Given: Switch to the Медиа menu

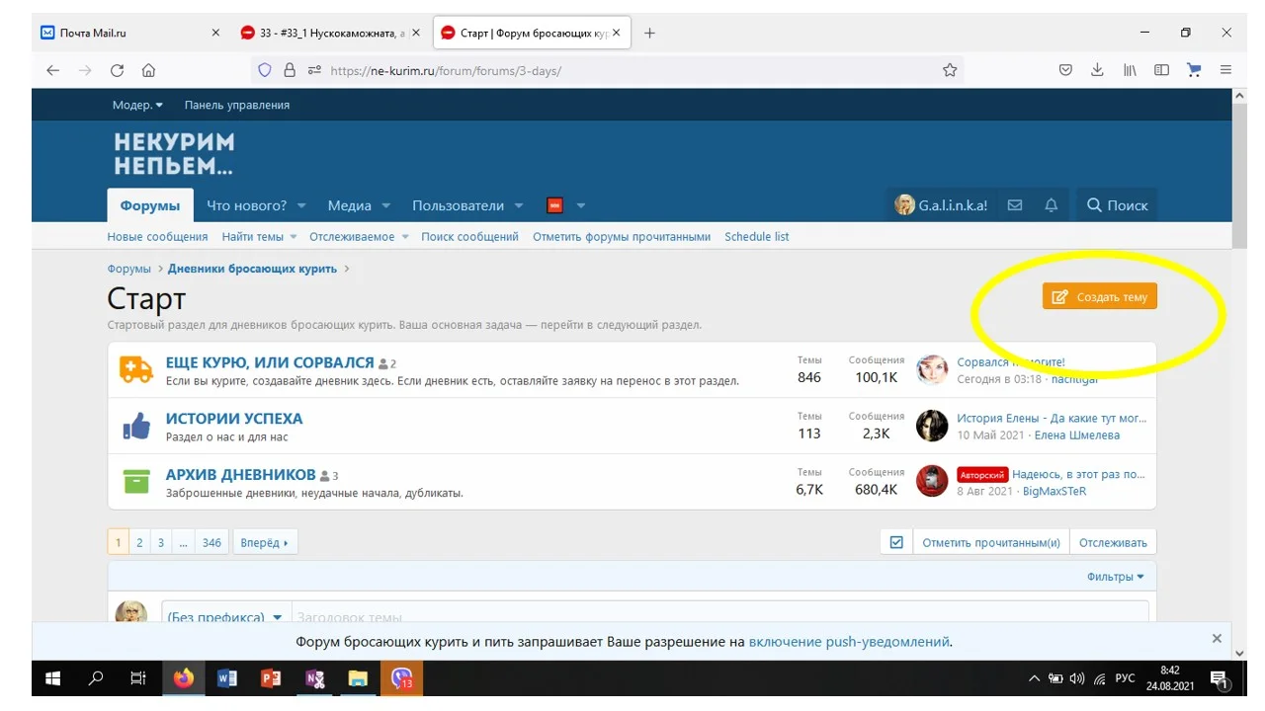Looking at the screenshot, I should [x=351, y=204].
